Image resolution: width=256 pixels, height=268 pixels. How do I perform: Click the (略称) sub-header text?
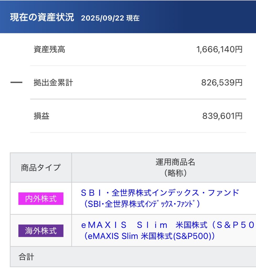pyautogui.click(x=175, y=173)
